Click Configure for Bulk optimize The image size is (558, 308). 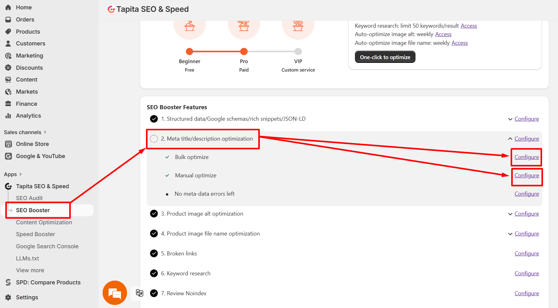click(x=527, y=157)
